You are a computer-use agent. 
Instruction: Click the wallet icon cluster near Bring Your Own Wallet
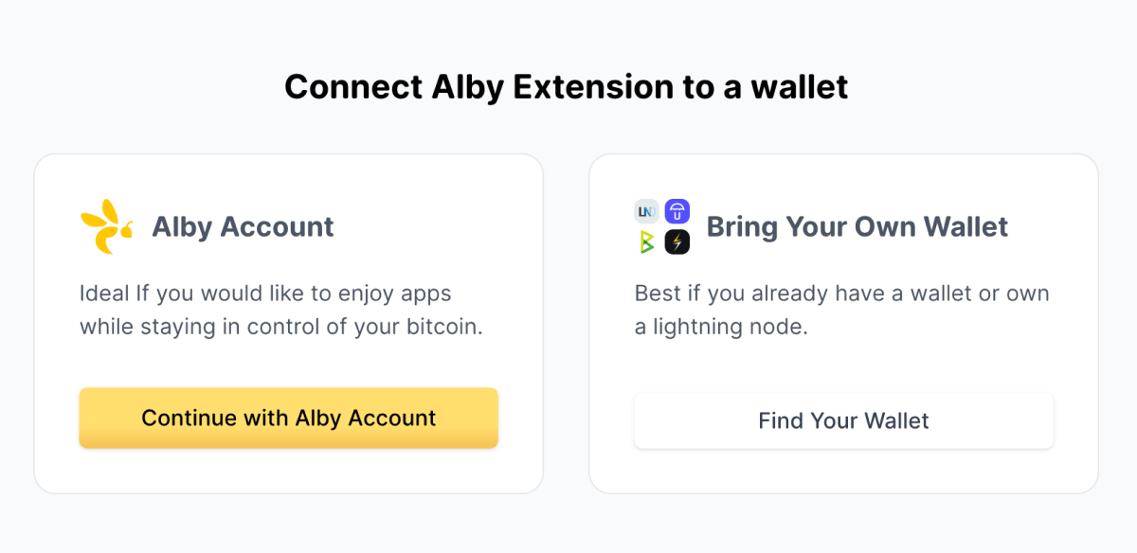pyautogui.click(x=661, y=226)
